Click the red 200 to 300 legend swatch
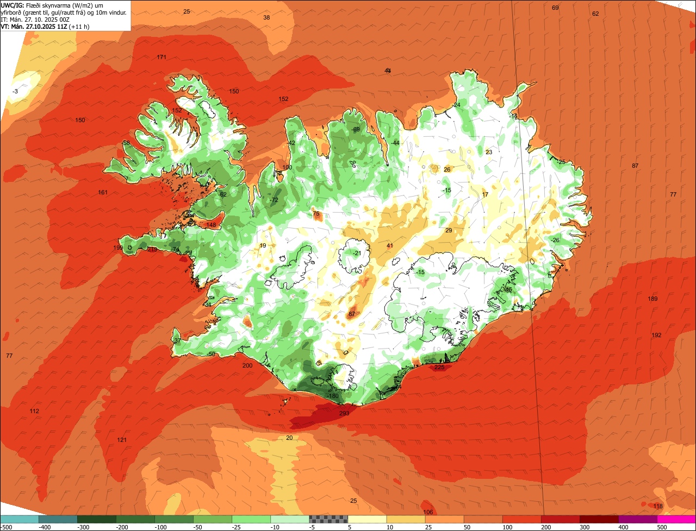This screenshot has width=696, height=531. [560, 520]
